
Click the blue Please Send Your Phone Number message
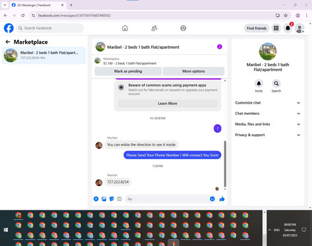(172, 155)
